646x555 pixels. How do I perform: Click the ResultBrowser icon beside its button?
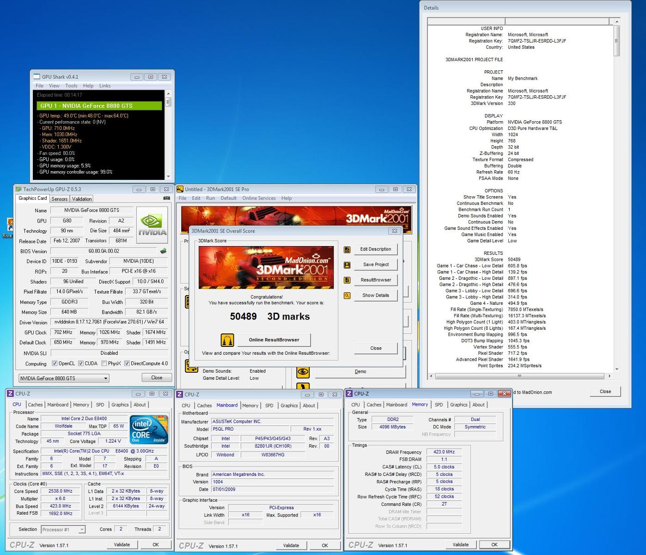(347, 280)
